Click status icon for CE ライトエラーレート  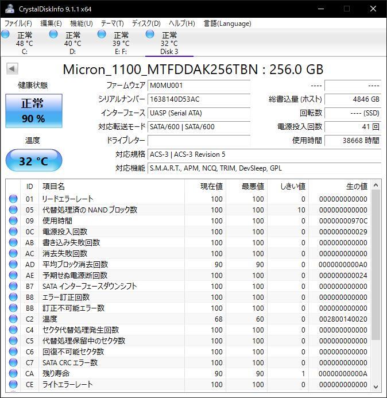point(13,384)
